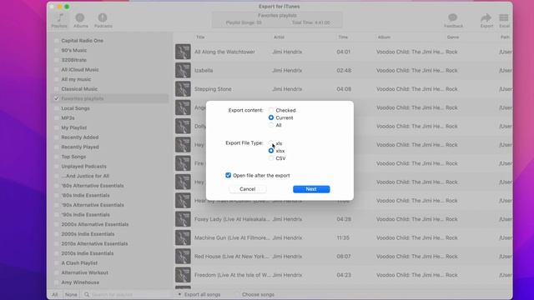Select the My Playlist entry

74,127
